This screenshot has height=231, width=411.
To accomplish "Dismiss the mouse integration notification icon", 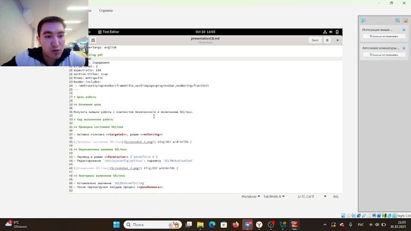I will click(404, 30).
